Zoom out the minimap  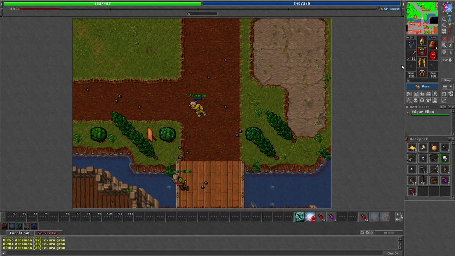pyautogui.click(x=444, y=19)
